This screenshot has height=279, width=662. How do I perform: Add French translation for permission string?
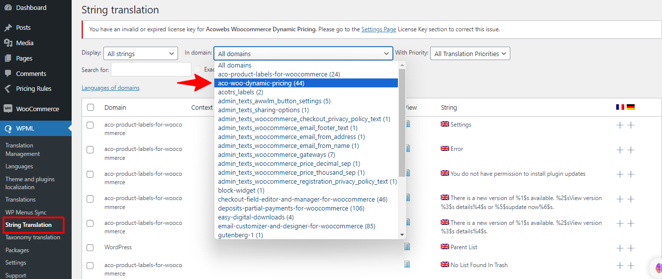coord(620,174)
